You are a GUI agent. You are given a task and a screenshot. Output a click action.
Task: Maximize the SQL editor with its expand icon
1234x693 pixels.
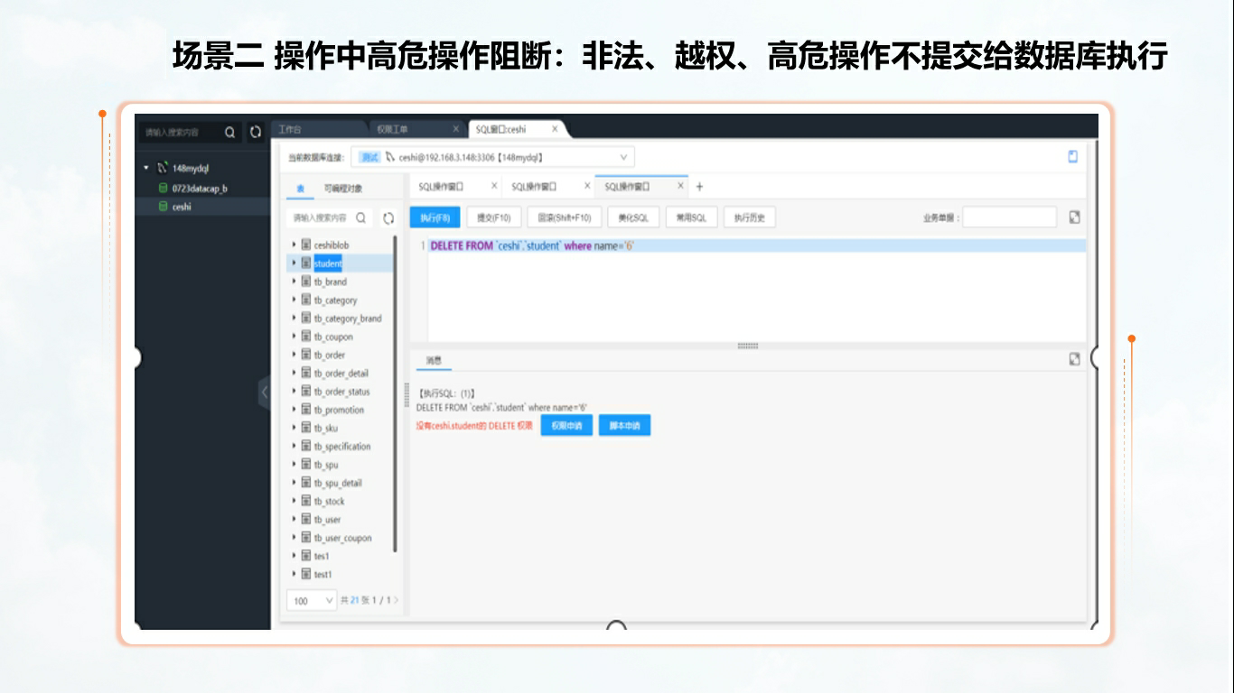coord(1074,217)
